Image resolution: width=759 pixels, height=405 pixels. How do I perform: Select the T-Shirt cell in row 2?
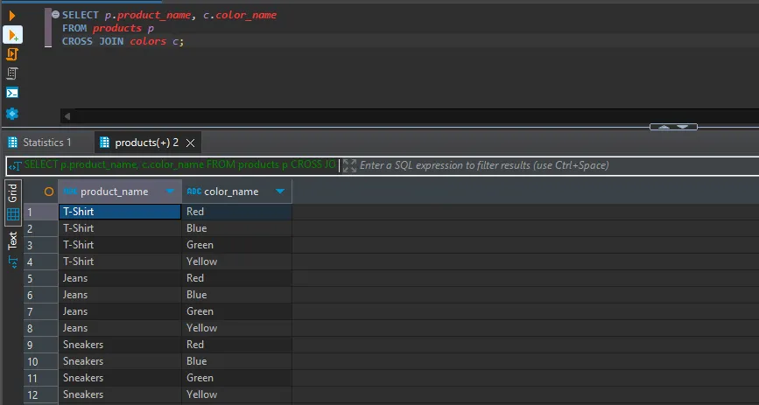tap(120, 228)
